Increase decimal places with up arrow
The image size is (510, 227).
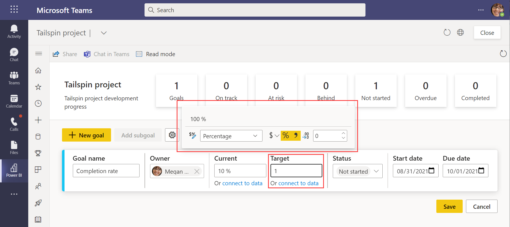tap(343, 133)
